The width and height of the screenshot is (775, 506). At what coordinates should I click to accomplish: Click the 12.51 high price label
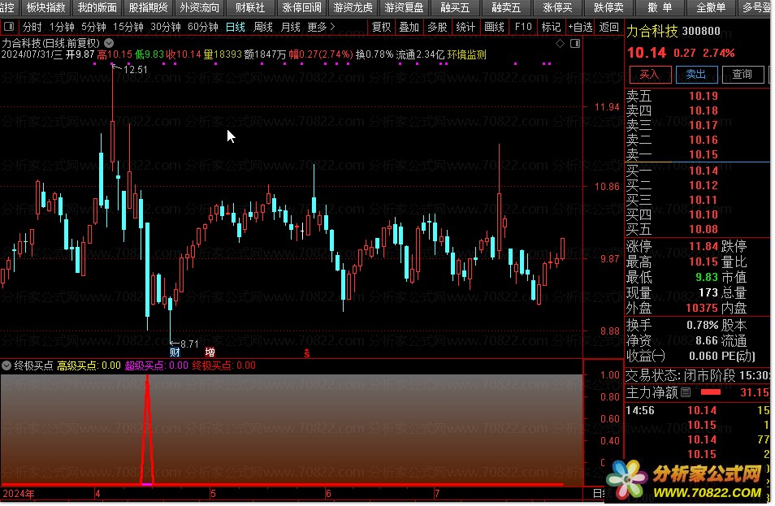coord(135,70)
